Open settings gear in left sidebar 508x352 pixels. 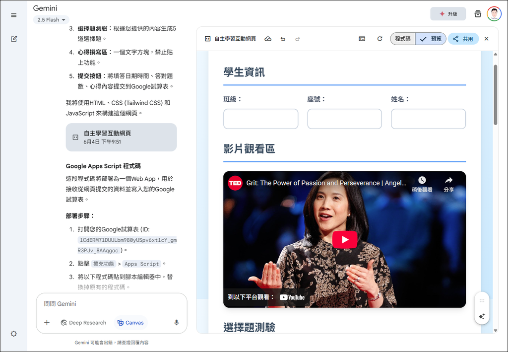13,334
